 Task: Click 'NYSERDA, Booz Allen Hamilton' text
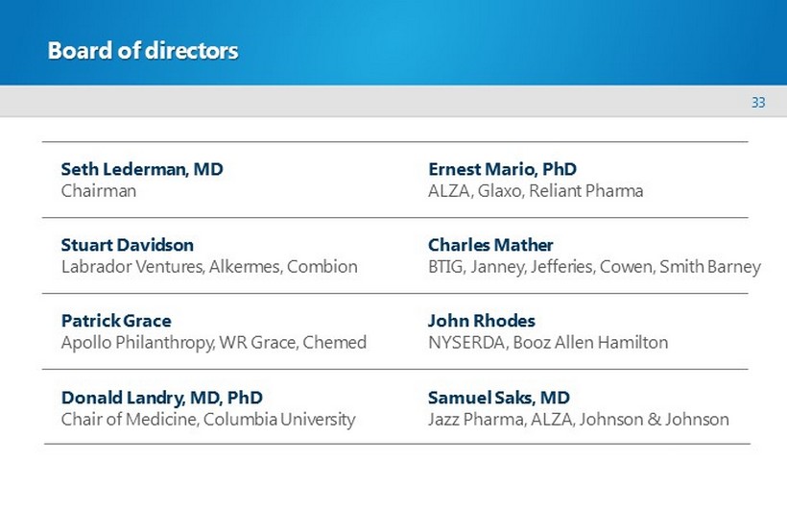[548, 342]
